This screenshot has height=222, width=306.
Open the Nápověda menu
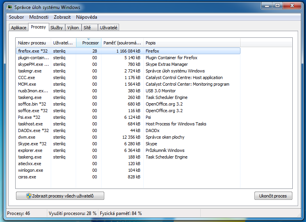point(87,17)
